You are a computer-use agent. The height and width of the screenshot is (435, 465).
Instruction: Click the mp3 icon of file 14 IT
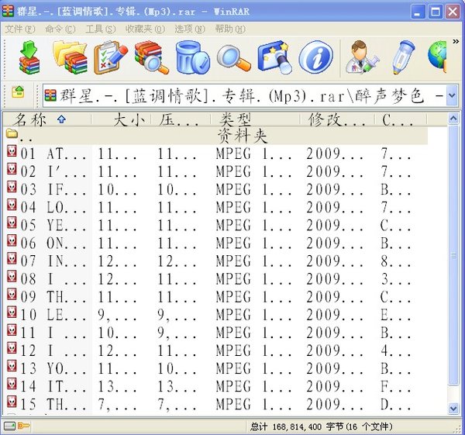click(12, 384)
